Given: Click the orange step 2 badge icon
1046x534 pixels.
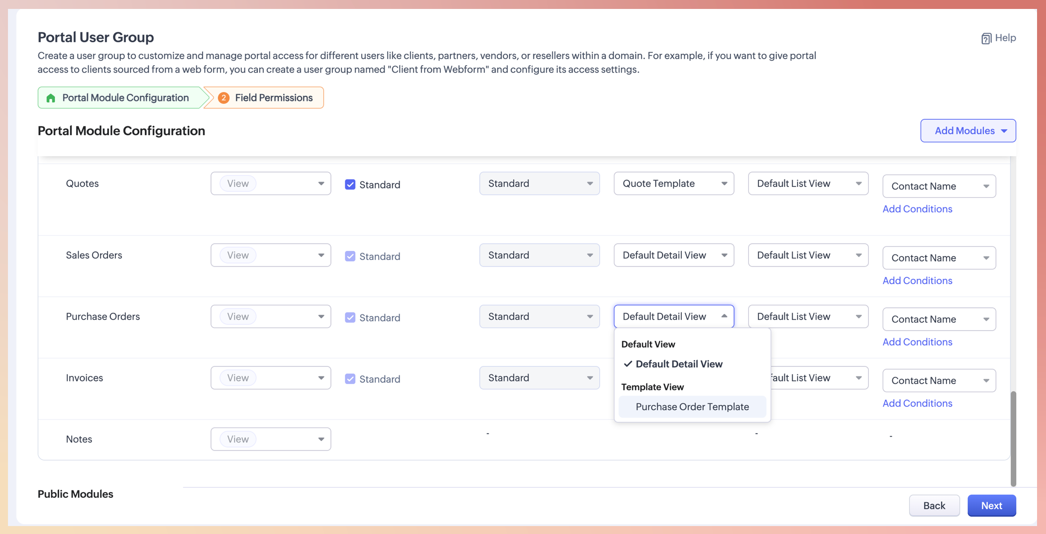Looking at the screenshot, I should [224, 98].
